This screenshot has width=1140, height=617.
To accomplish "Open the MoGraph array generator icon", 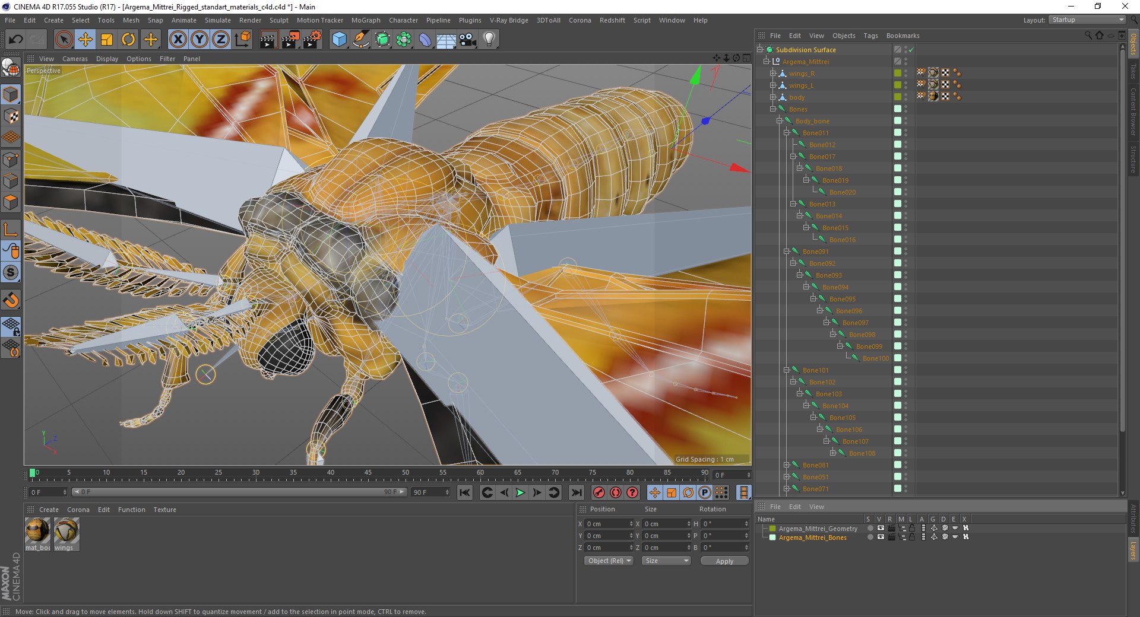I will 404,40.
